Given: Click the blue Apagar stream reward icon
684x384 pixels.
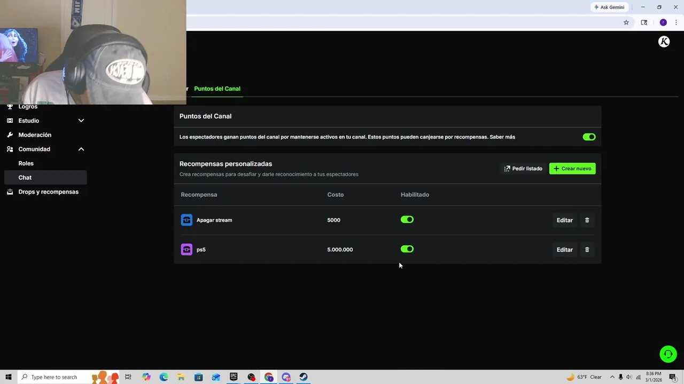Looking at the screenshot, I should coord(186,220).
